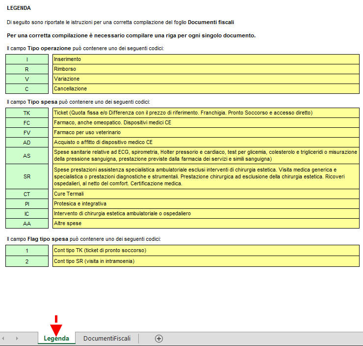Select 'Farmaco, anche omeopatico' description cell
The height and width of the screenshot is (346, 363).
(206, 123)
